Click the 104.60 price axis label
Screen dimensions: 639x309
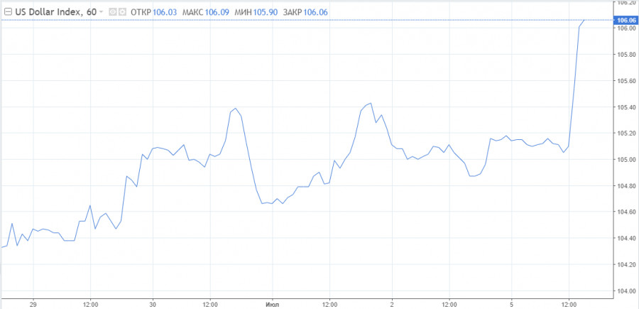pyautogui.click(x=627, y=212)
